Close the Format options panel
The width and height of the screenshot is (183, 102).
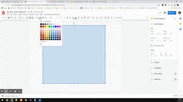pyautogui.click(x=175, y=18)
